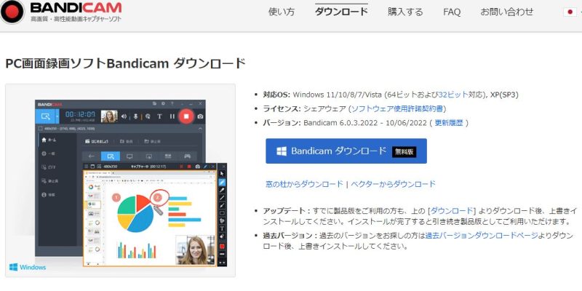
Task: Click the microphone icon in the preview toolbar
Action: (x=136, y=116)
